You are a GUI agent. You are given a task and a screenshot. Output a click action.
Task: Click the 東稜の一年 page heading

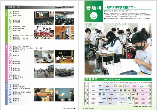pos(12,8)
